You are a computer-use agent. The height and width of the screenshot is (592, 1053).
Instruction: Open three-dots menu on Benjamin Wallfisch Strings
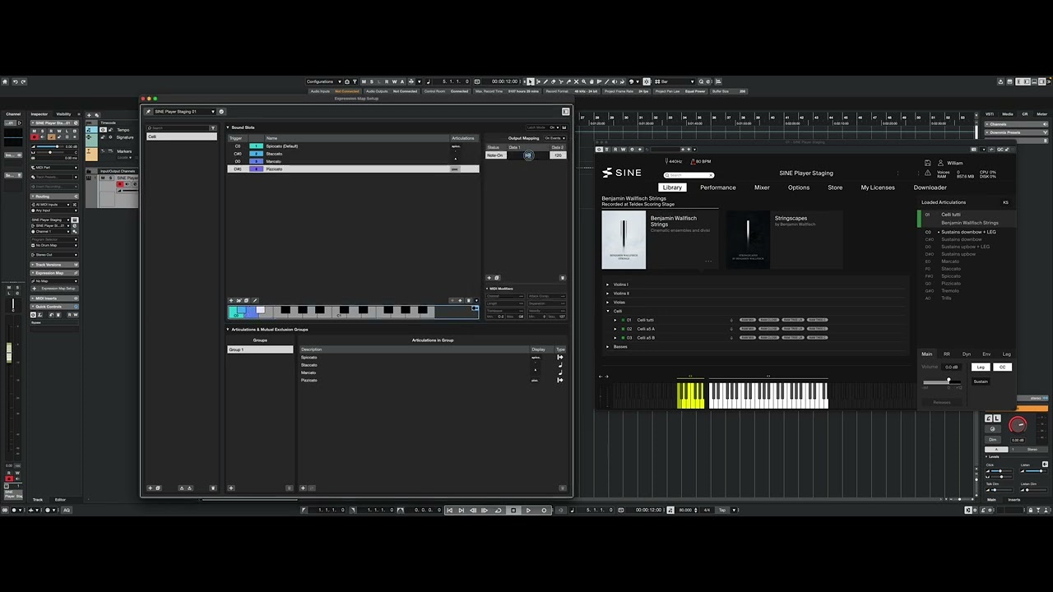708,261
